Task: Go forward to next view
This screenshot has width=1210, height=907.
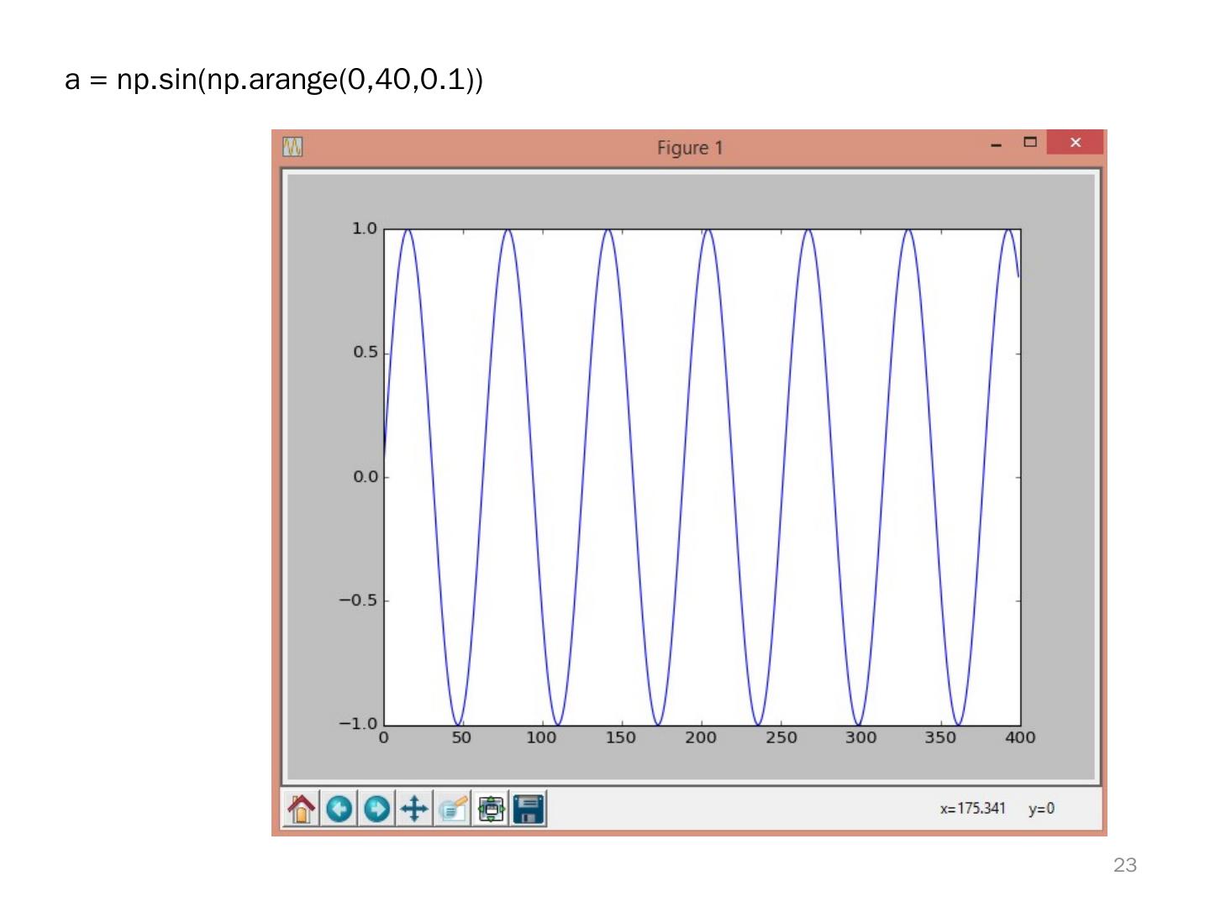Action: (377, 809)
